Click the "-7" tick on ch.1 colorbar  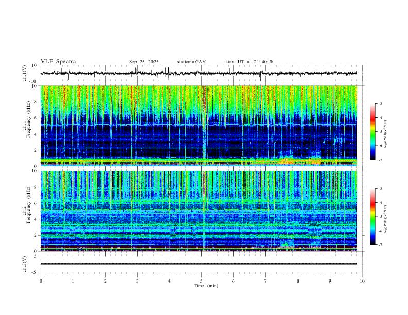point(380,160)
